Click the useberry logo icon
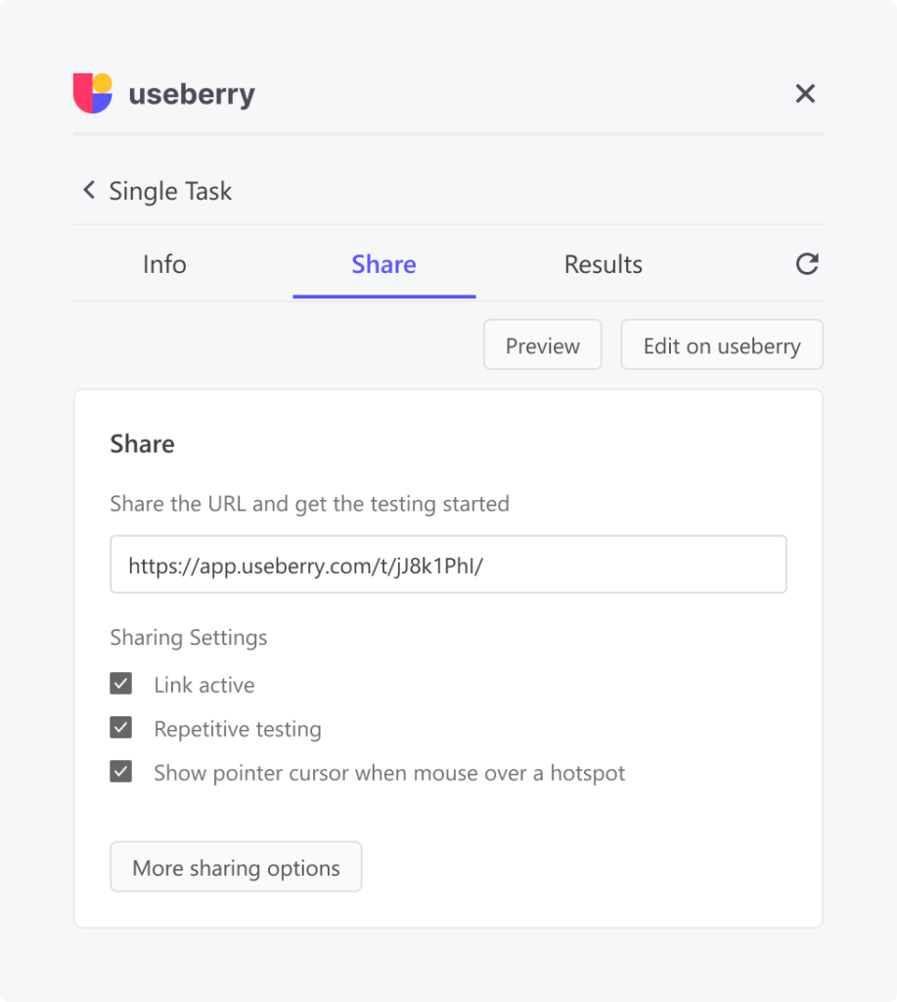This screenshot has height=1002, width=897. tap(93, 93)
